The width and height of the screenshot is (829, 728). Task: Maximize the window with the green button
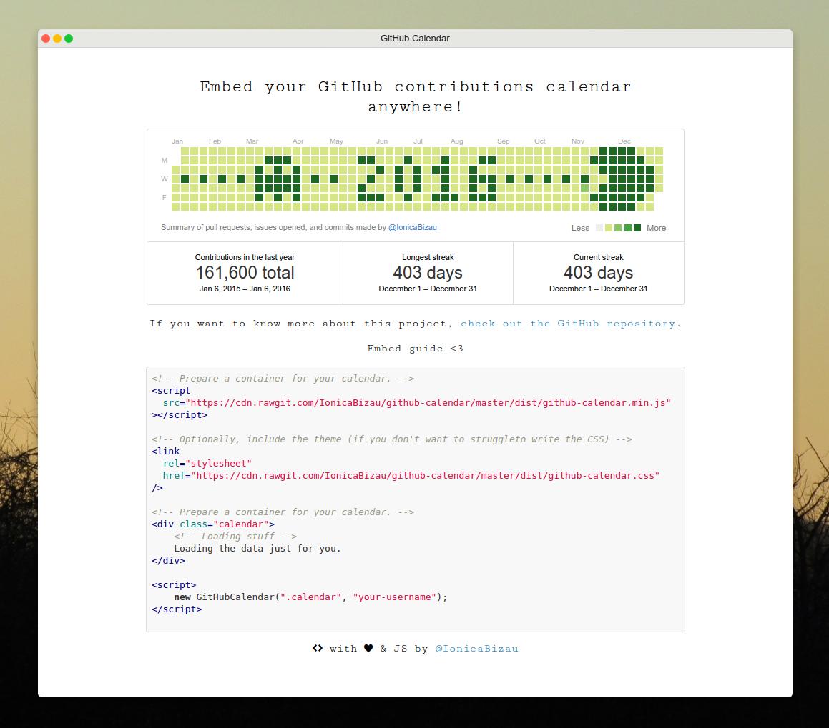pos(69,39)
